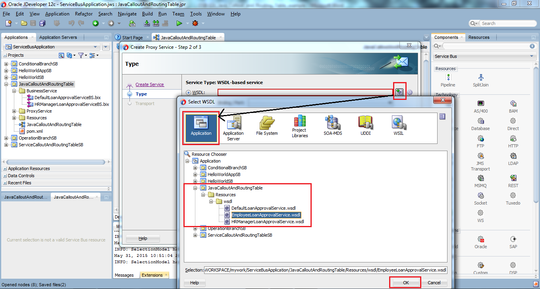Open the Navigate menu
Screen dimensions: 540x289
tap(127, 13)
